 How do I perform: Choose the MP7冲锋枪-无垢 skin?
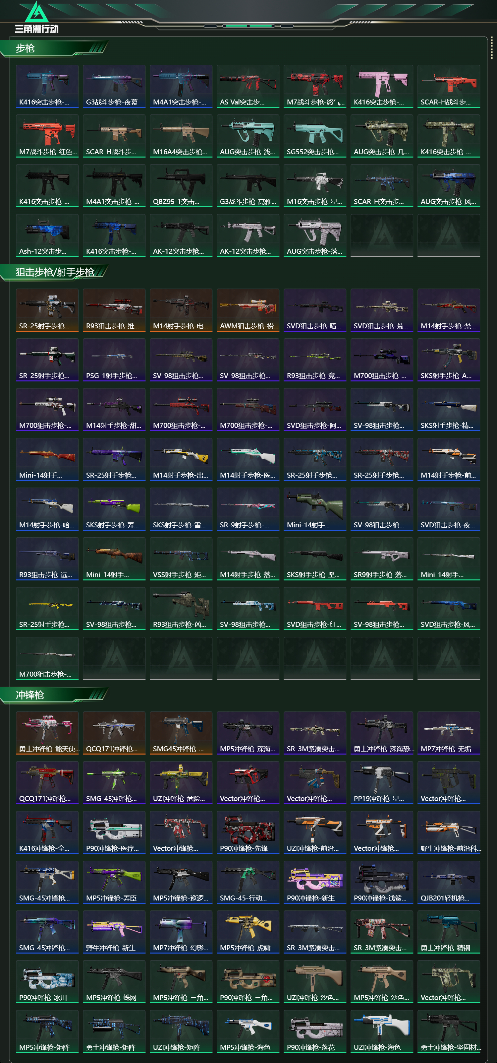point(449,733)
